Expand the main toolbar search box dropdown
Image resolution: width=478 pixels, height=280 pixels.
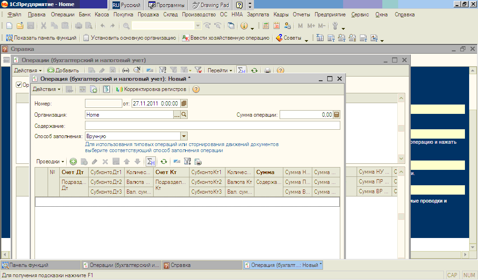pos(198,26)
